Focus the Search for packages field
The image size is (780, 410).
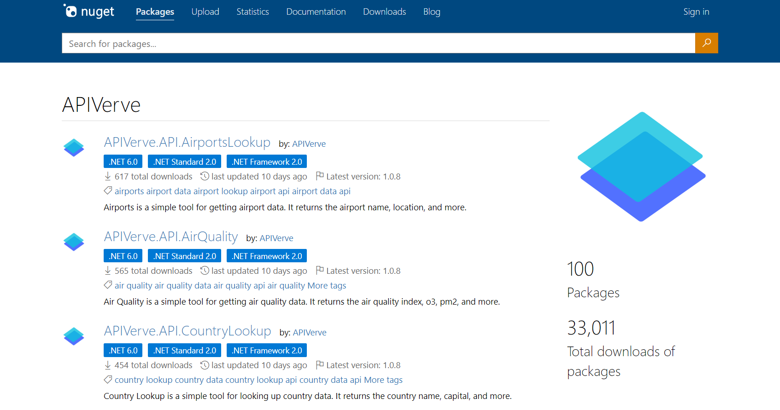click(378, 43)
